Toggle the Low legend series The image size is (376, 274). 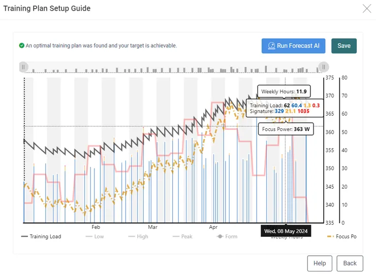coord(95,236)
